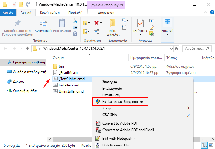Choose Bulk Rename Here

point(117,145)
